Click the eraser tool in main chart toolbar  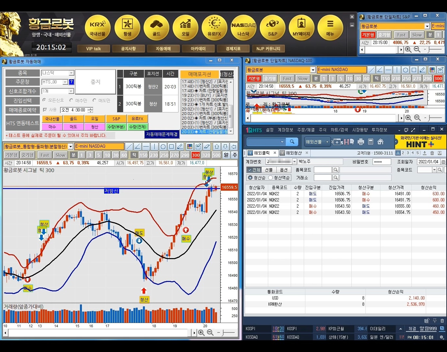[207, 146]
